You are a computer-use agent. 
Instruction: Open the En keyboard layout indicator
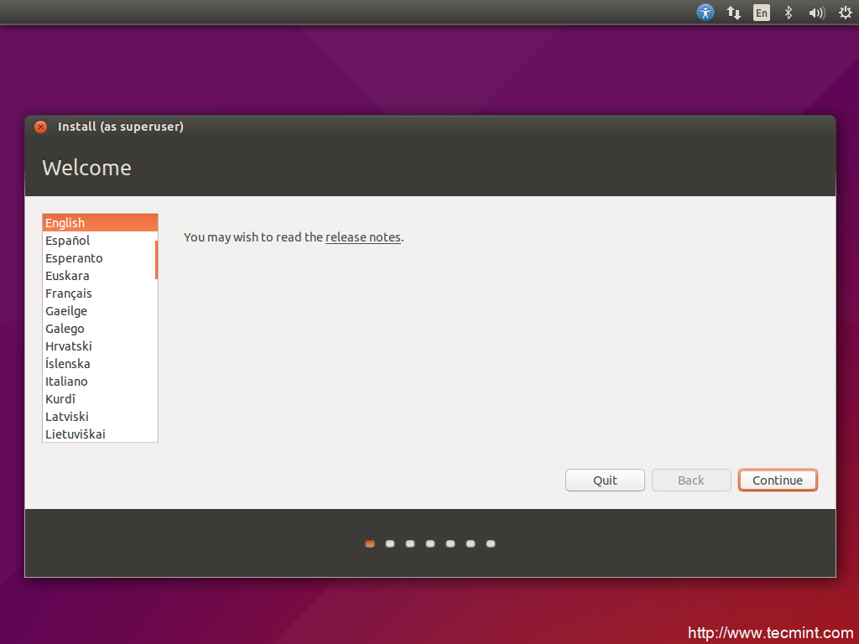coord(762,12)
